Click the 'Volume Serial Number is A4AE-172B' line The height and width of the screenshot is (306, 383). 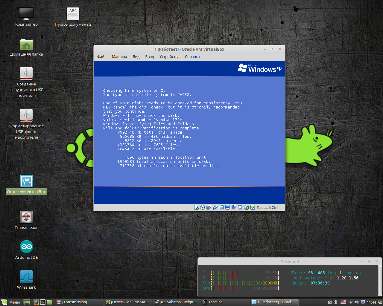(x=142, y=120)
